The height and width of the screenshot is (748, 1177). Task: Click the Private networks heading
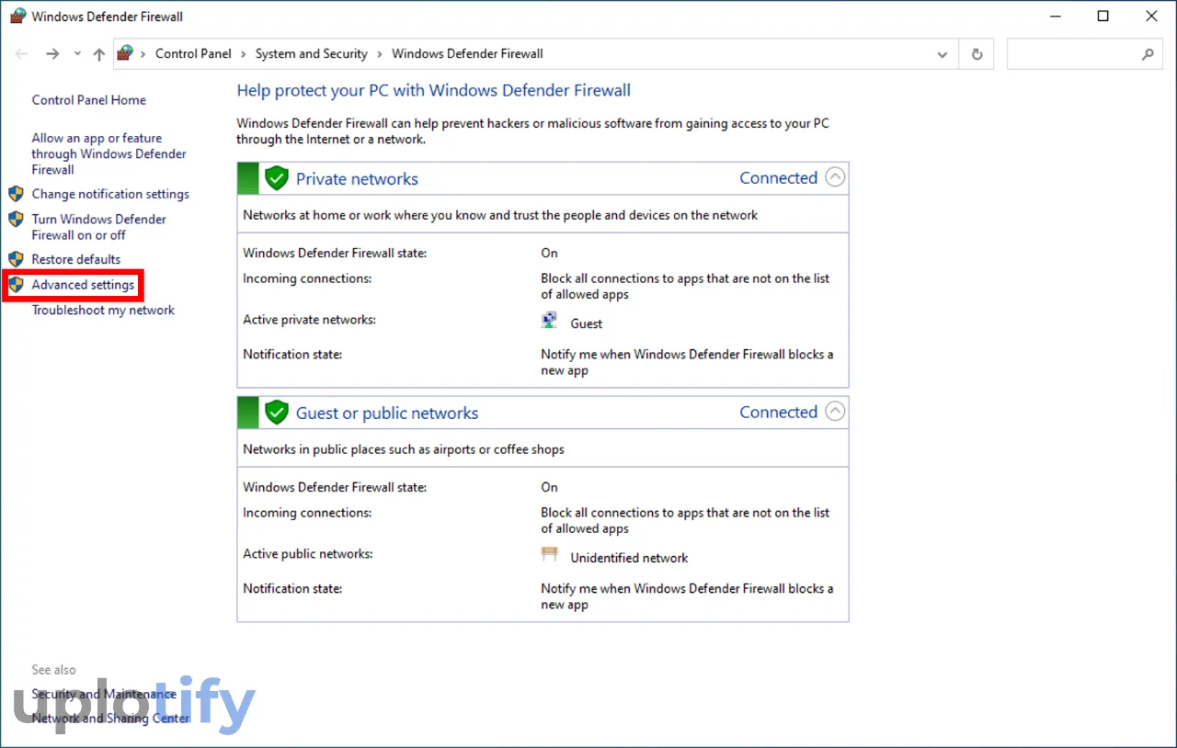click(357, 179)
